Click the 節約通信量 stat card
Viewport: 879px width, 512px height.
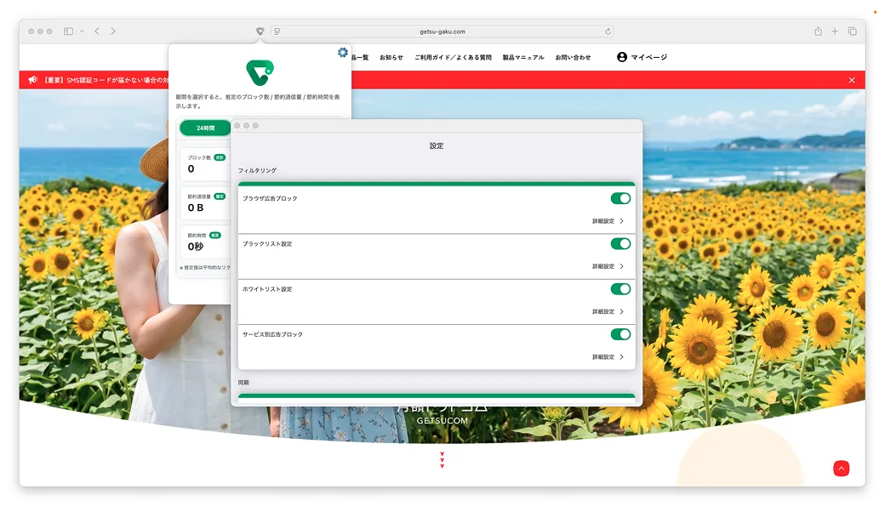click(x=205, y=202)
